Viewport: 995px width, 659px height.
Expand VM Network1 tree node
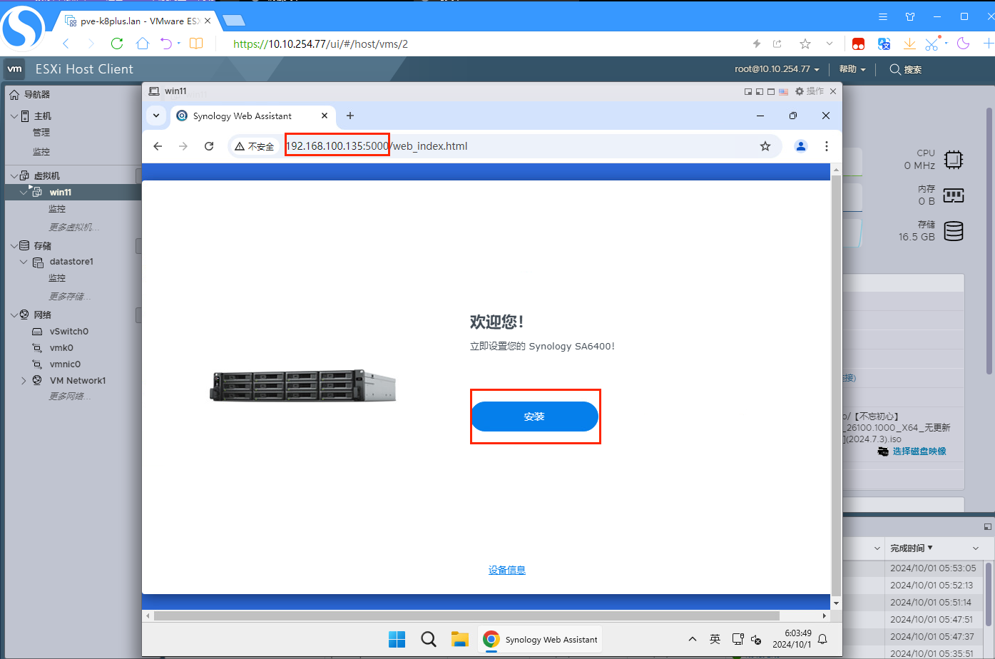(x=24, y=381)
